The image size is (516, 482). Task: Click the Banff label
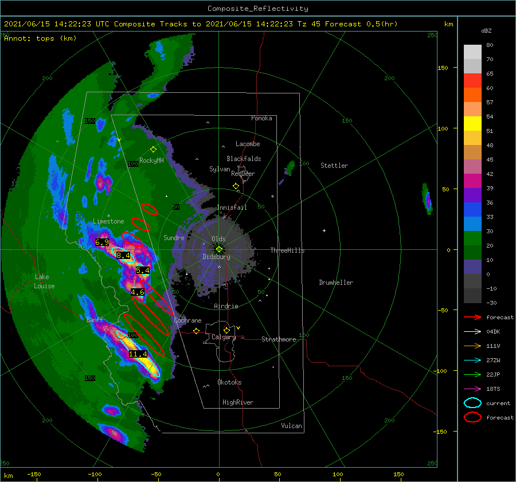95,319
